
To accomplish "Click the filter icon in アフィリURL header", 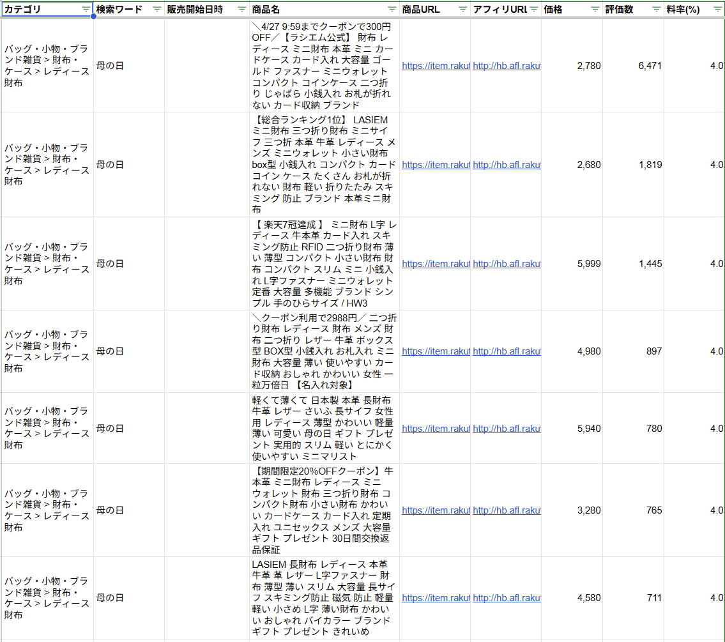I will 533,10.
